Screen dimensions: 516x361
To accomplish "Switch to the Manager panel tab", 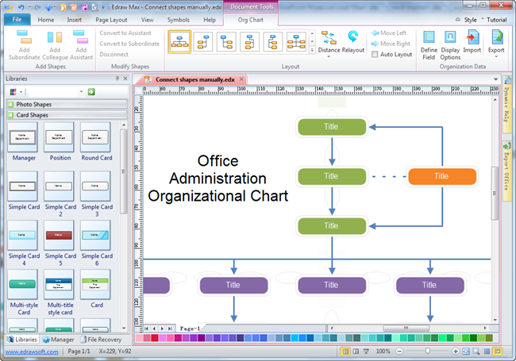I will click(x=59, y=340).
